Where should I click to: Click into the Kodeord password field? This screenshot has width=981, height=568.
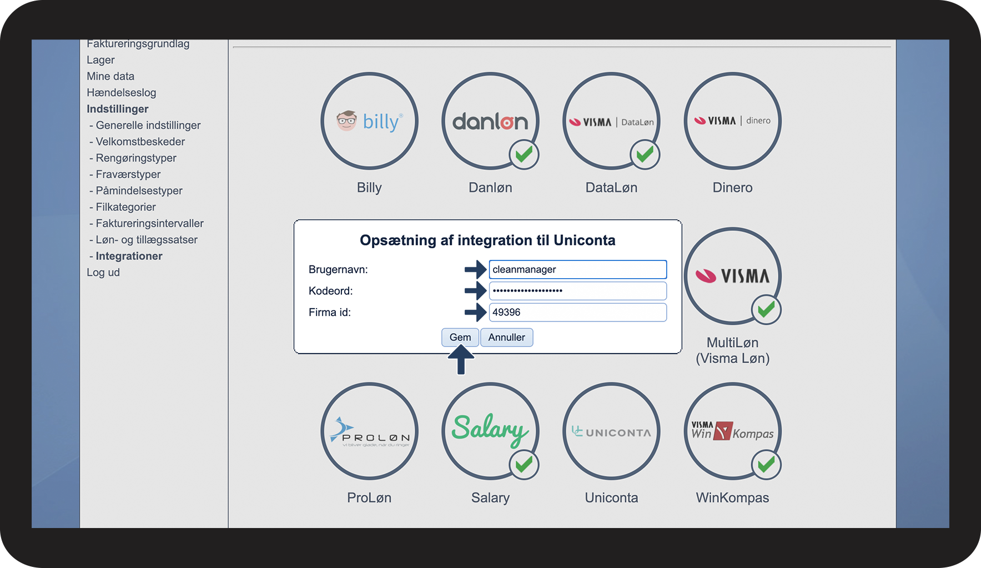(x=577, y=291)
